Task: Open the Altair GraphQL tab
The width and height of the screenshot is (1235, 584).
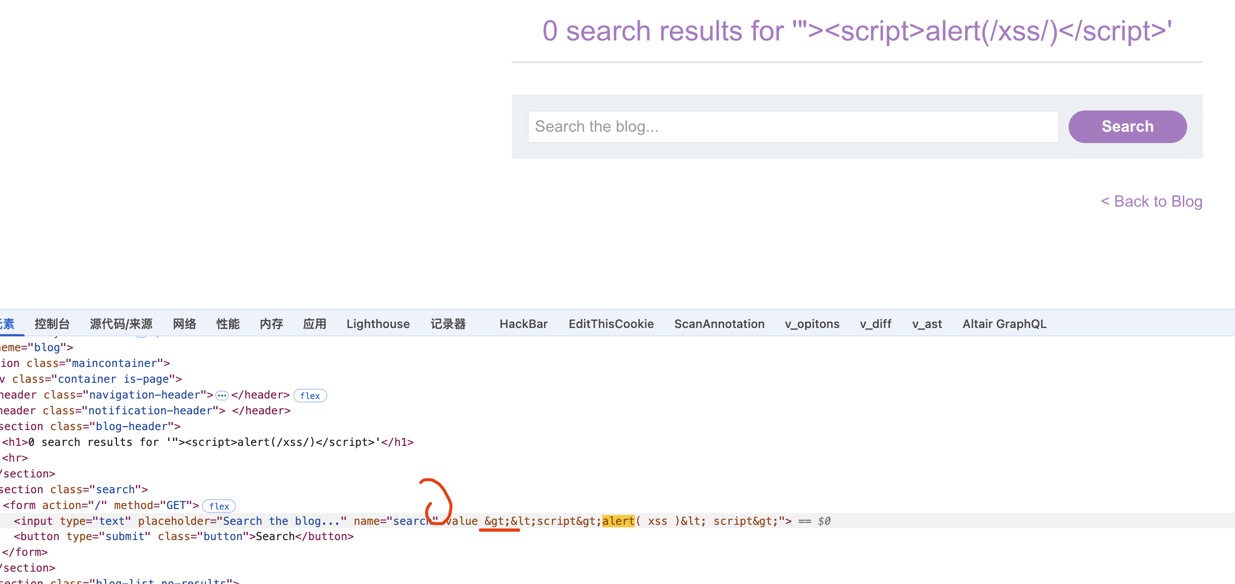Action: [x=1004, y=324]
